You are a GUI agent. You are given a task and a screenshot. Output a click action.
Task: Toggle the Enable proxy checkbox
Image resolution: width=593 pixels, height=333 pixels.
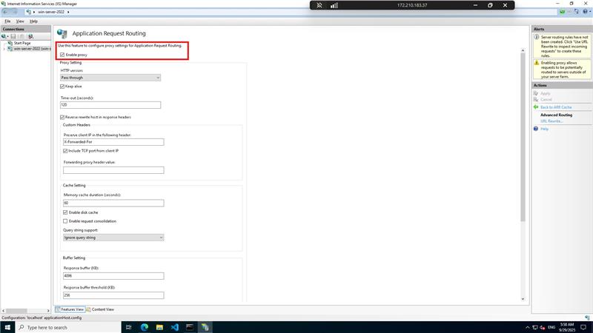click(62, 55)
